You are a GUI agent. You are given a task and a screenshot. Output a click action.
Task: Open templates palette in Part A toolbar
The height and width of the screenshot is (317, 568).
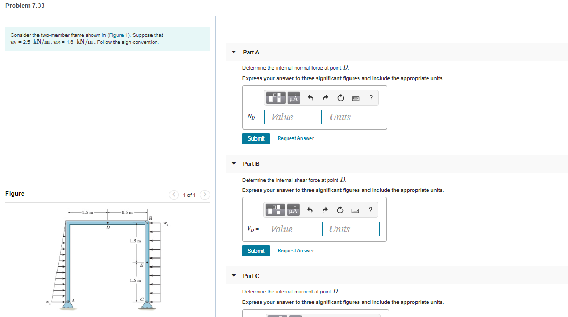(276, 98)
